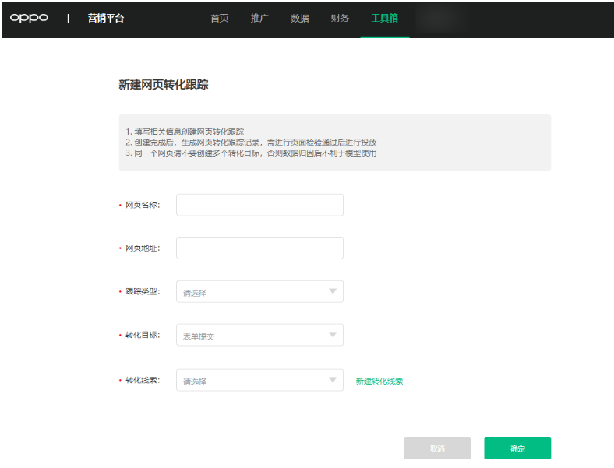The height and width of the screenshot is (468, 614).
Task: Click the 转化线索 label
Action: (x=143, y=380)
